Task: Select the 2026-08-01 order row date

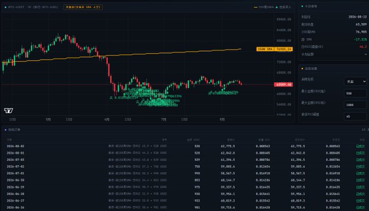Action: (16, 153)
